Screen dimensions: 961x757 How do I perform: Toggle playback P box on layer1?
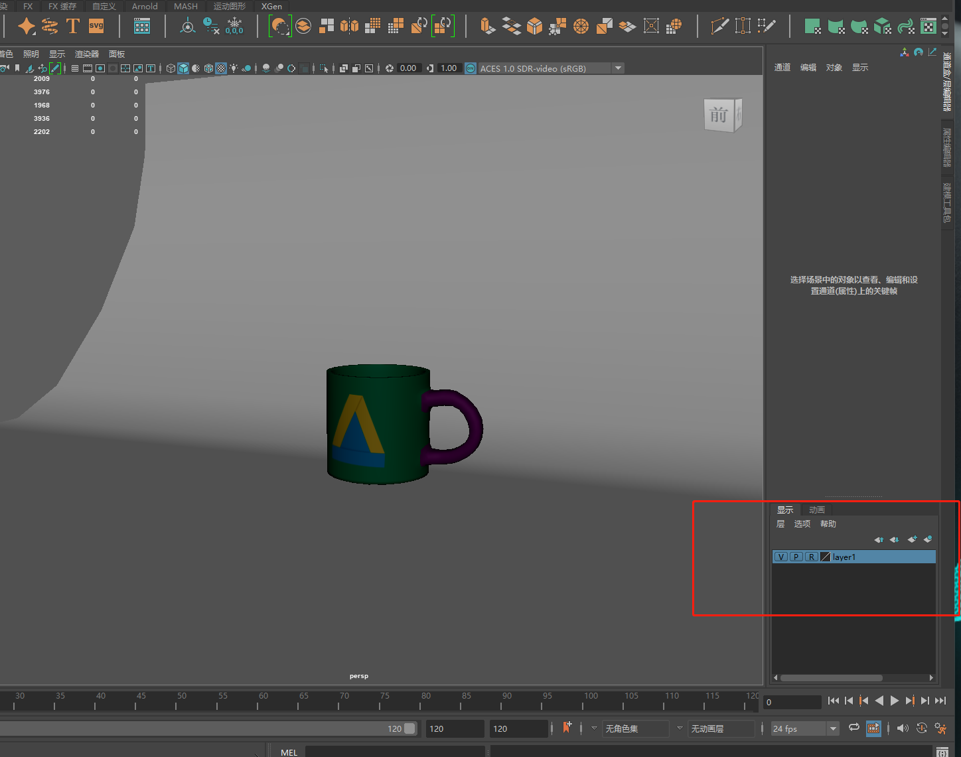(x=796, y=557)
